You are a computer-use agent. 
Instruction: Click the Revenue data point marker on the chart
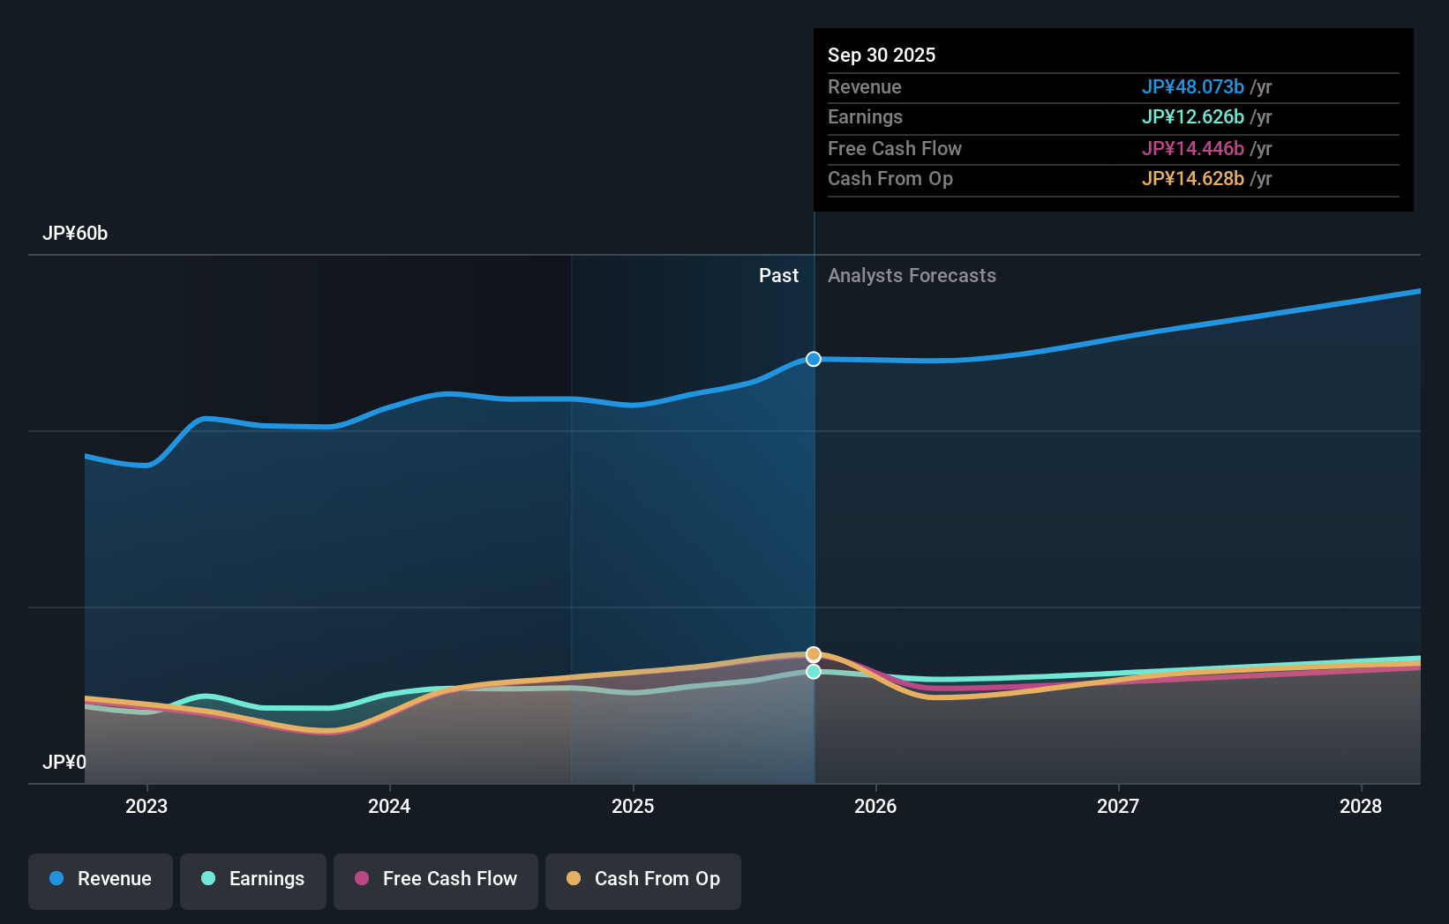pos(813,359)
